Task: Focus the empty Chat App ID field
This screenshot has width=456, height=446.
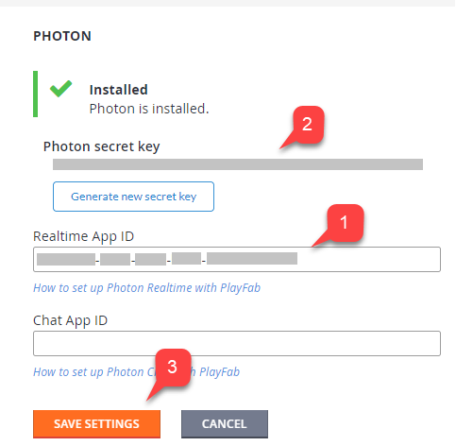Action: coord(237,343)
